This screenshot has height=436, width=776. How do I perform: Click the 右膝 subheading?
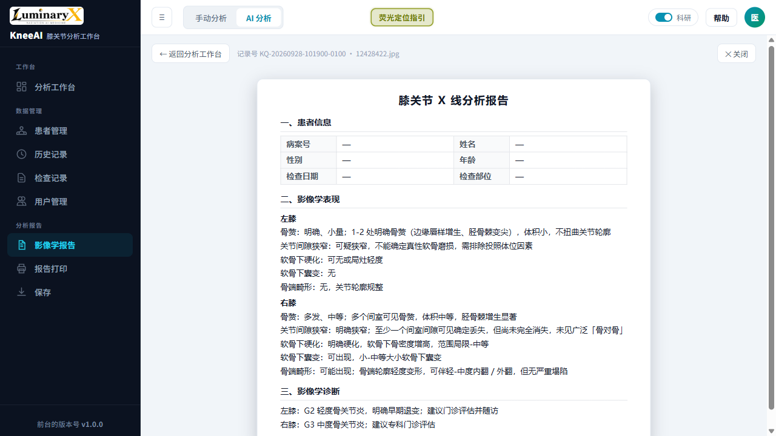(x=288, y=302)
